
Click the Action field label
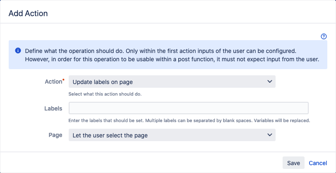53,82
